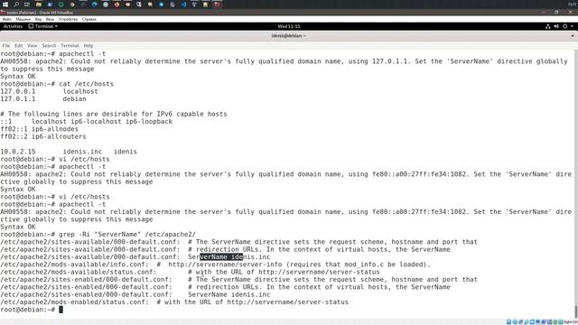Expand the Terminal app menu dropdown
578x325 pixels.
[x=43, y=26]
